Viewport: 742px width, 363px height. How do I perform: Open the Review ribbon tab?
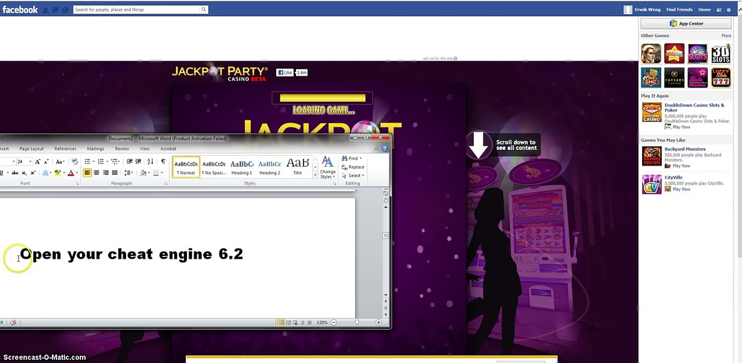[122, 149]
